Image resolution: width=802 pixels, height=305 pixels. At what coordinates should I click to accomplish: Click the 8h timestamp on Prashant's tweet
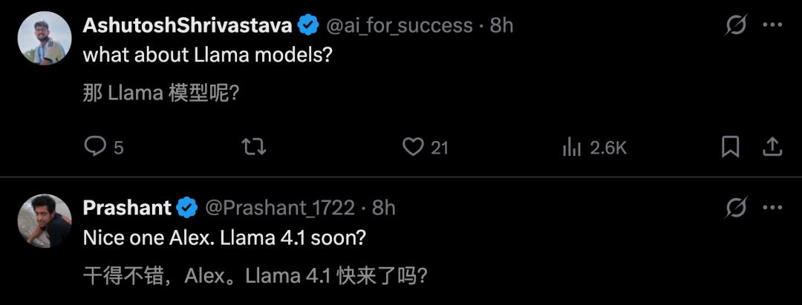click(384, 208)
